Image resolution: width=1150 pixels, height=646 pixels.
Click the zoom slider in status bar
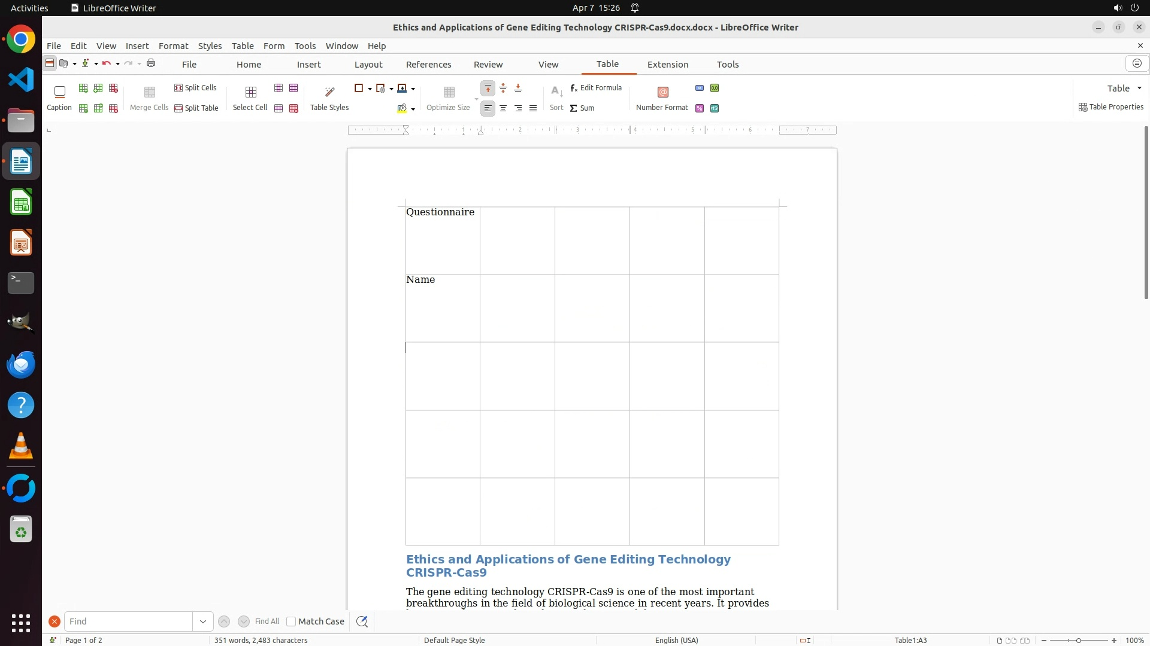coord(1078,641)
